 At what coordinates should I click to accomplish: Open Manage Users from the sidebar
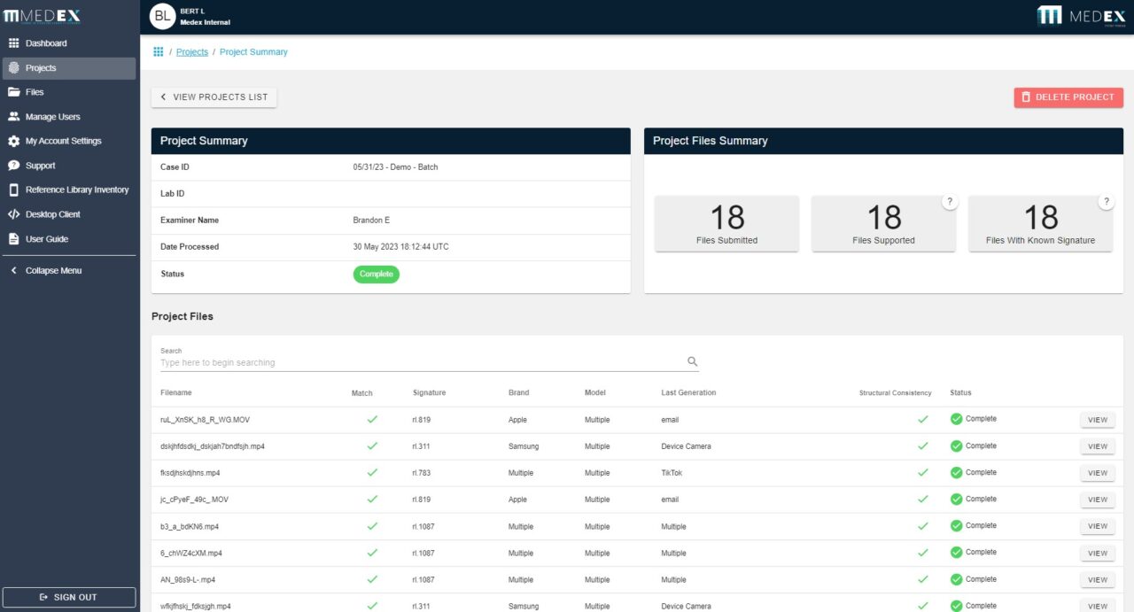click(x=53, y=116)
